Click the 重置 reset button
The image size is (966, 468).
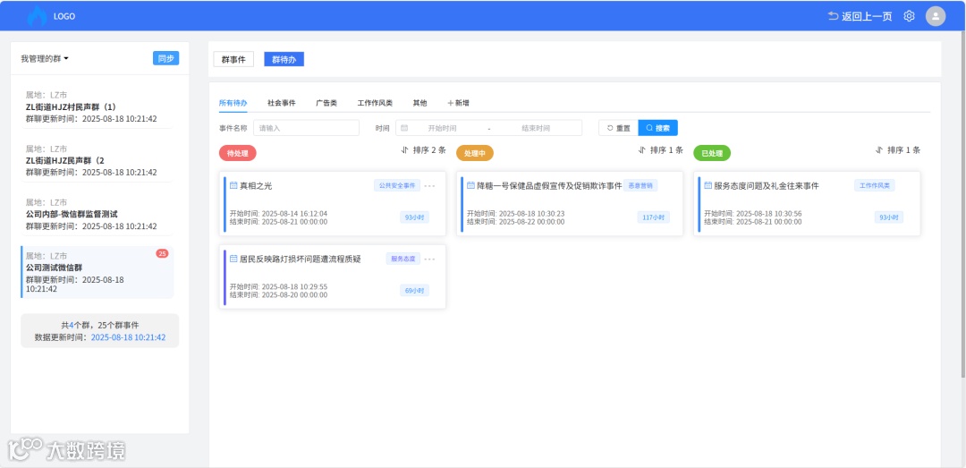pyautogui.click(x=619, y=128)
